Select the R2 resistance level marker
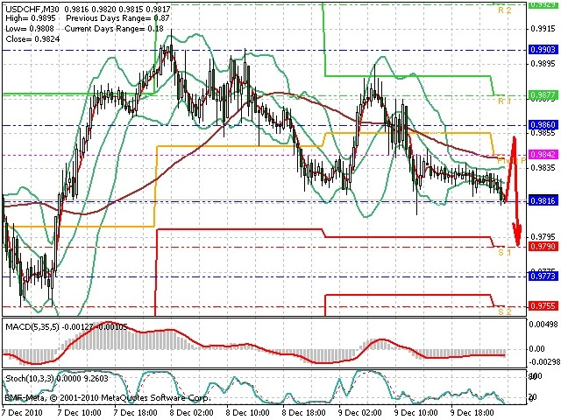Viewport: 561px width, 420px height. tap(504, 10)
